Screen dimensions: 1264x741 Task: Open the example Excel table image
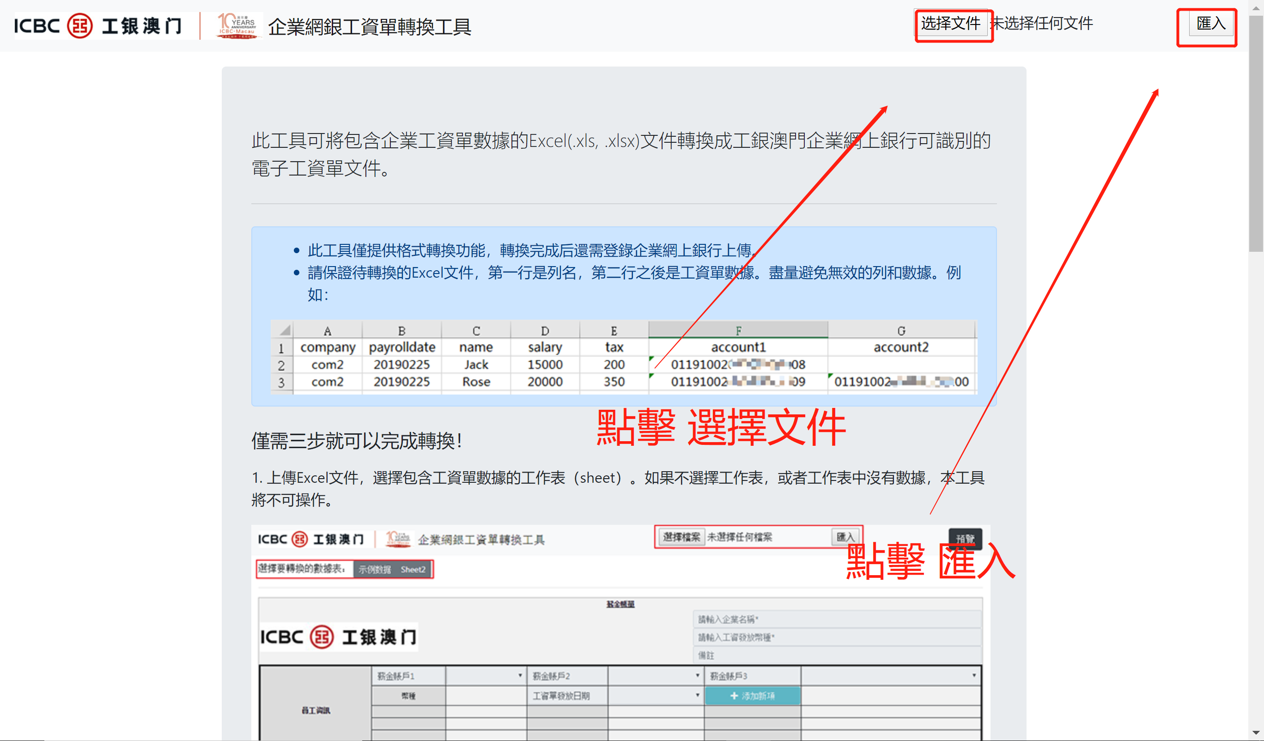pyautogui.click(x=624, y=357)
